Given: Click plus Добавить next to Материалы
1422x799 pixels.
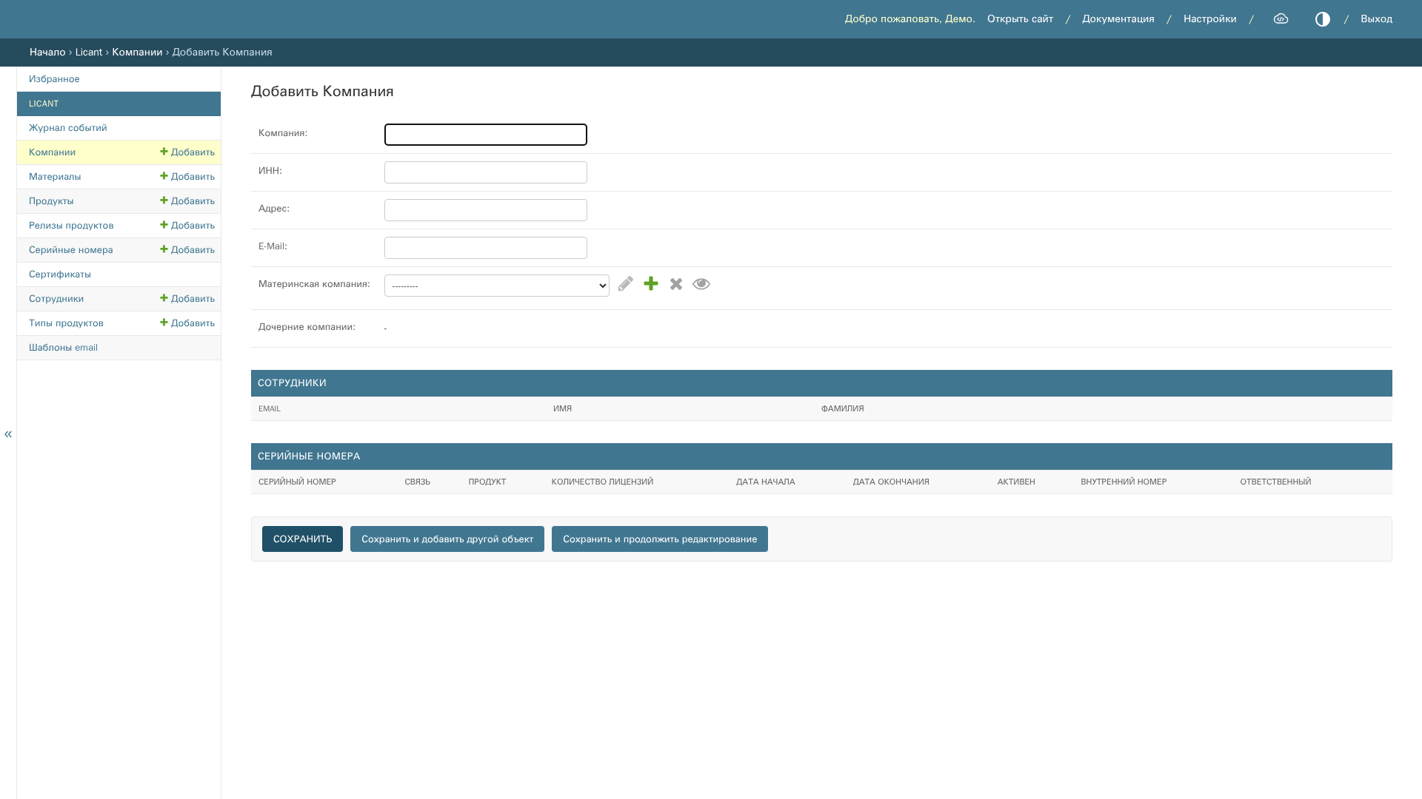Looking at the screenshot, I should click(x=187, y=177).
